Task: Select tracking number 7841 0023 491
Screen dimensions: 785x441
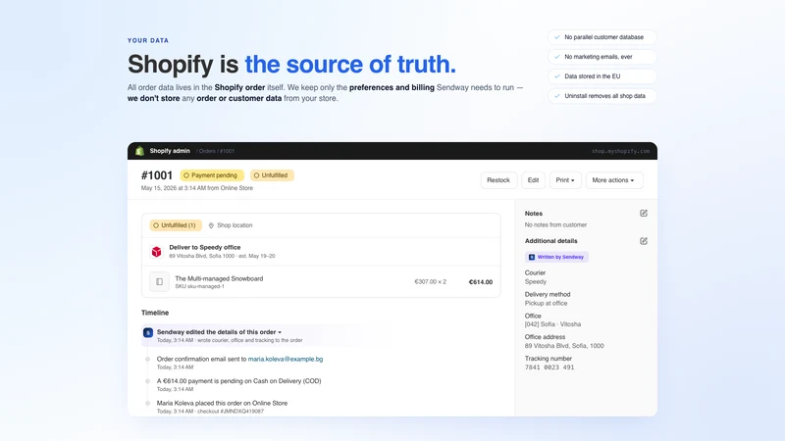Action: coord(549,367)
